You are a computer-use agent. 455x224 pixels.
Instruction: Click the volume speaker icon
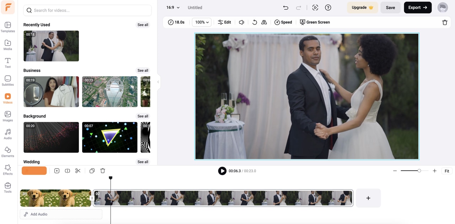(242, 22)
